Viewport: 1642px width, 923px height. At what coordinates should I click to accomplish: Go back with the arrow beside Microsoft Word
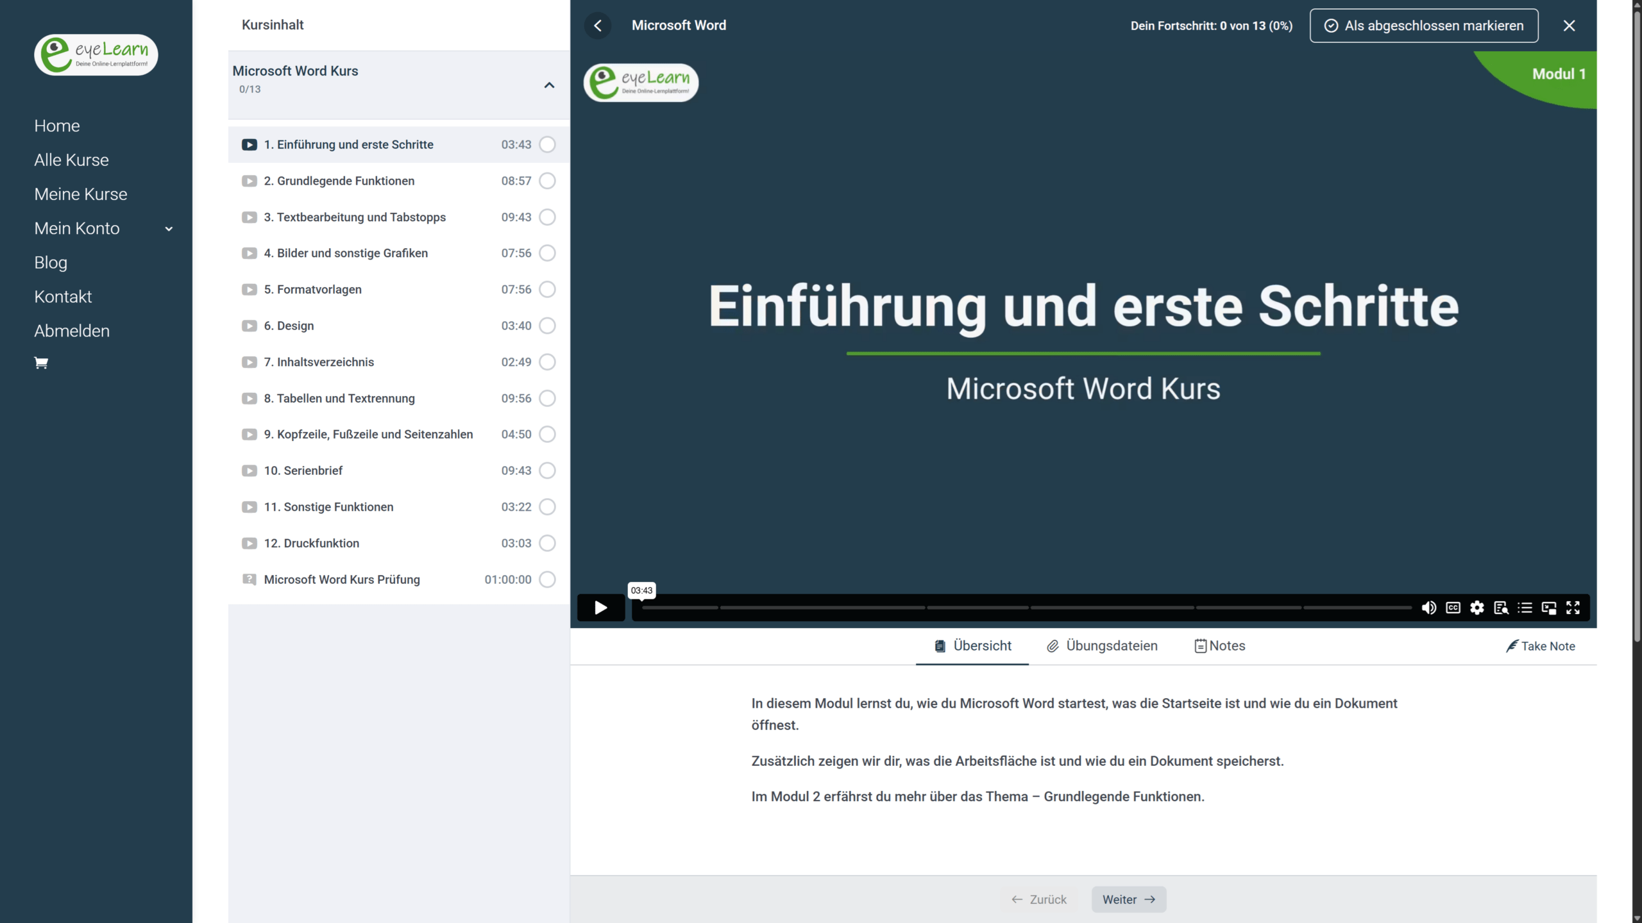(x=598, y=26)
